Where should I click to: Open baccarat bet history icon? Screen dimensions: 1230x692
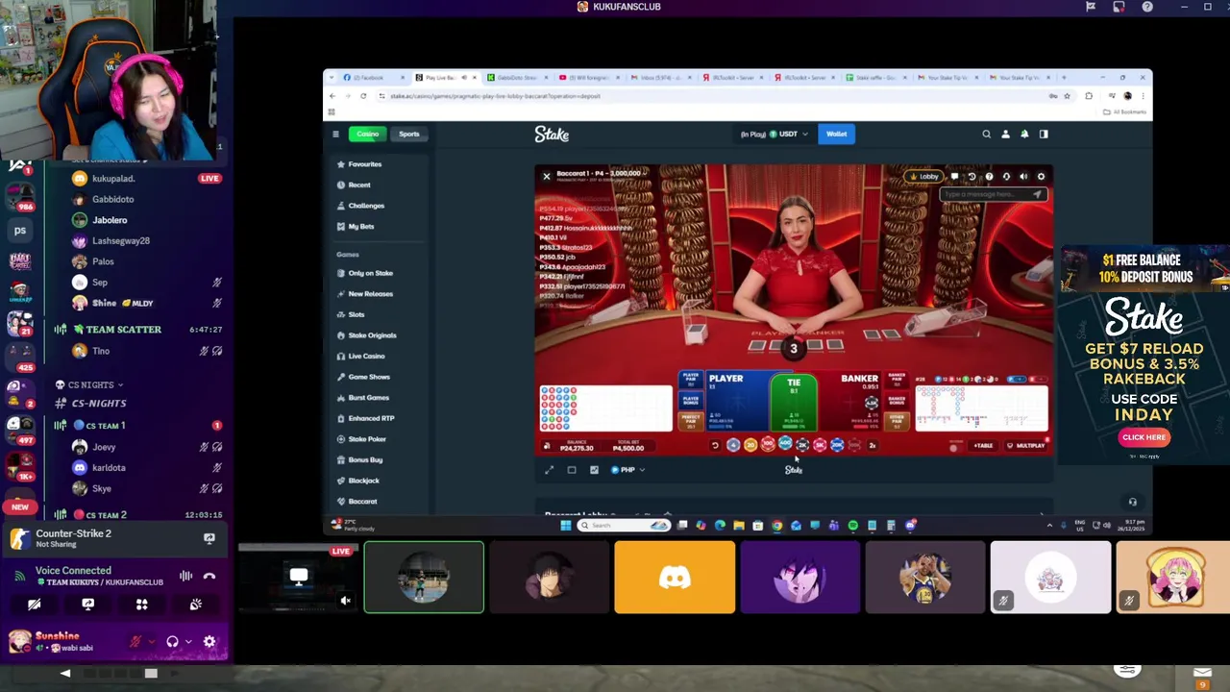click(972, 177)
